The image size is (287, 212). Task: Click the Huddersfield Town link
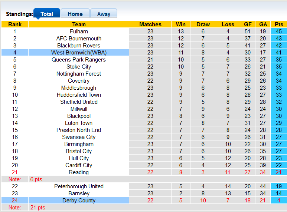(x=79, y=95)
